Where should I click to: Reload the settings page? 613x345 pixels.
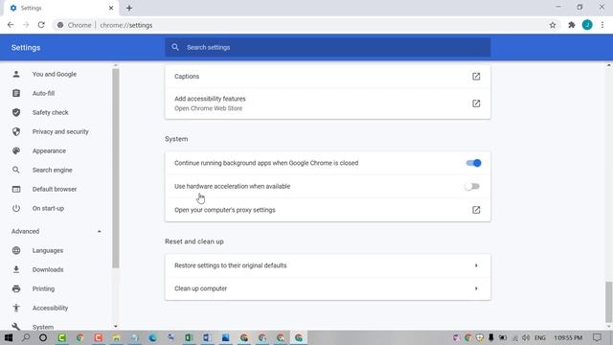pos(41,25)
